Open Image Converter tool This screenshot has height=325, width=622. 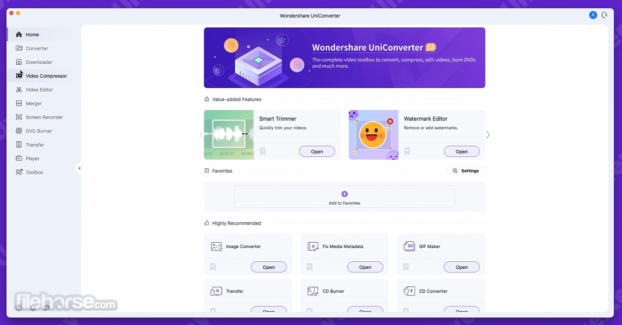[269, 267]
